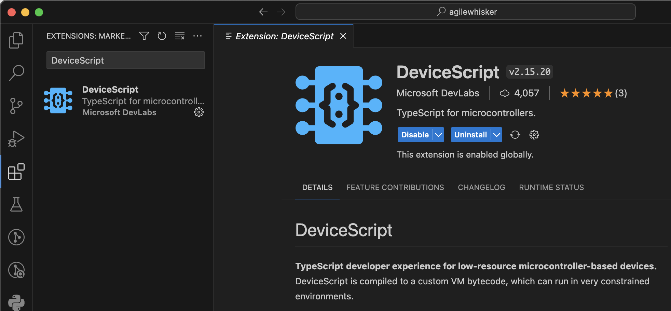The width and height of the screenshot is (671, 311).
Task: Open the auto-update sync icon for DeviceScript
Action: [x=515, y=135]
